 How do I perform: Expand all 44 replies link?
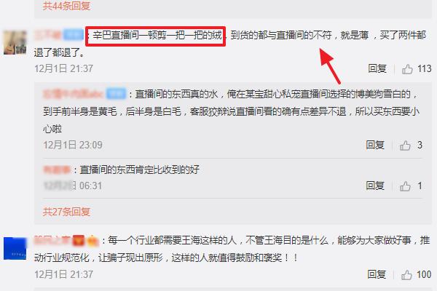tap(66, 6)
